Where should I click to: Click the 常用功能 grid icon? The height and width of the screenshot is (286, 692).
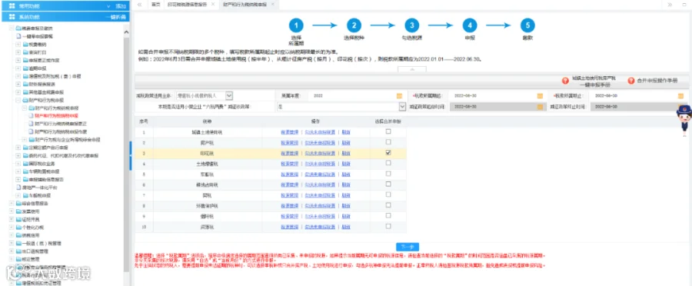point(12,6)
